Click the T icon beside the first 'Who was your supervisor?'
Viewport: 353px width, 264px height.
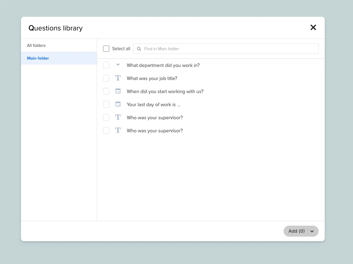pyautogui.click(x=118, y=117)
